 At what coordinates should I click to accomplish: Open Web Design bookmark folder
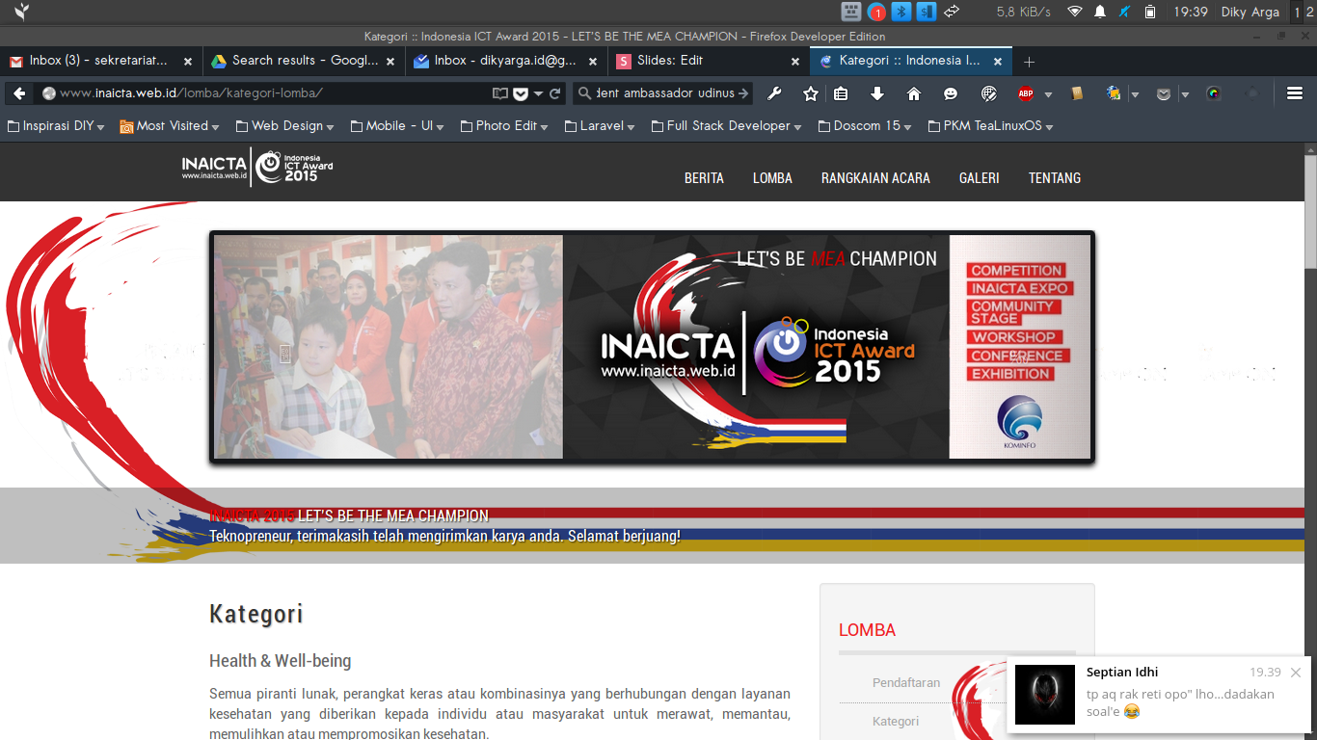(x=284, y=126)
